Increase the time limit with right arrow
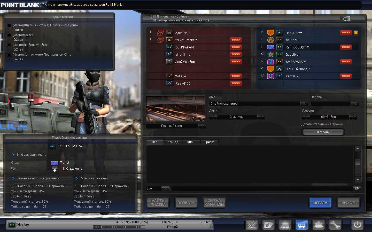 (x=261, y=117)
